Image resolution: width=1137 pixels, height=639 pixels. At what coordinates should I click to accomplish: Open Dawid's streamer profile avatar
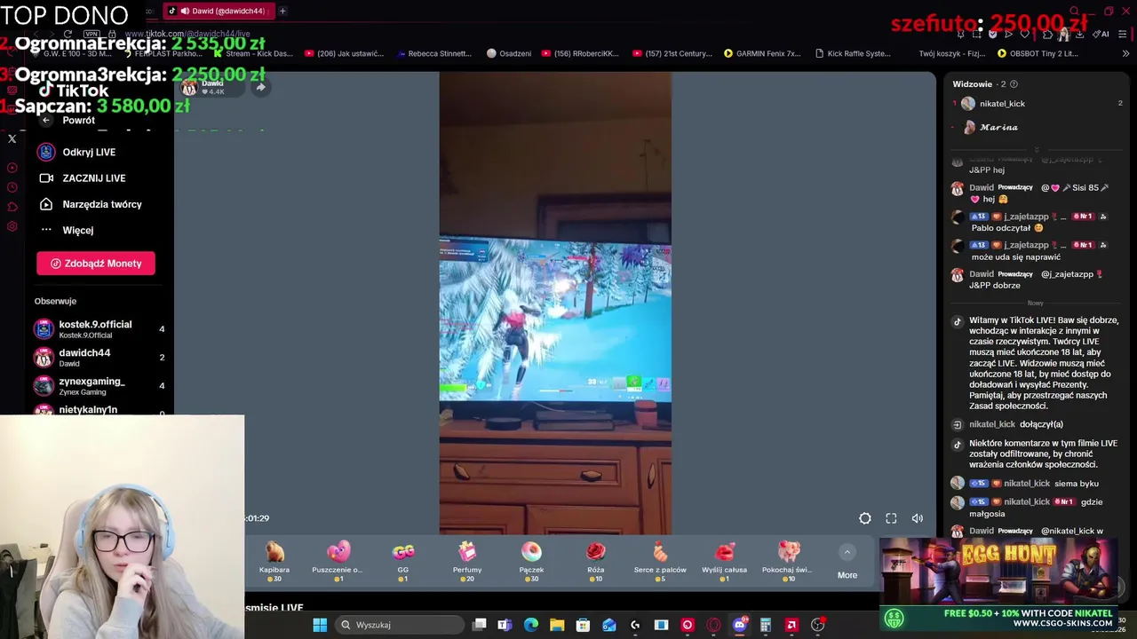[x=188, y=87]
